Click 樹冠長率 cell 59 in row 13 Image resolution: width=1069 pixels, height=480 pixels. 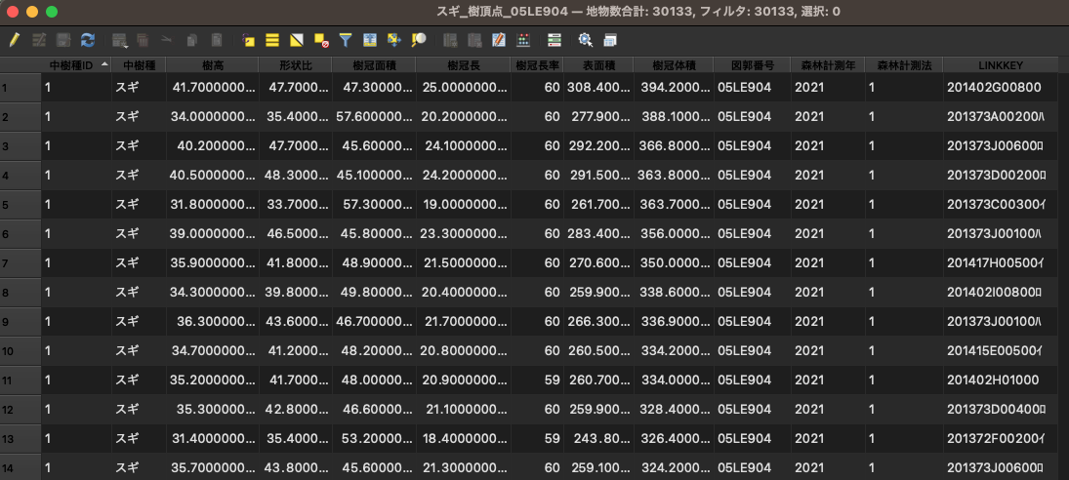tap(537, 438)
